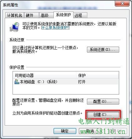Viewport: 132px width, 139px height.
Task: Click the 保护 column header
Action: (97, 75)
